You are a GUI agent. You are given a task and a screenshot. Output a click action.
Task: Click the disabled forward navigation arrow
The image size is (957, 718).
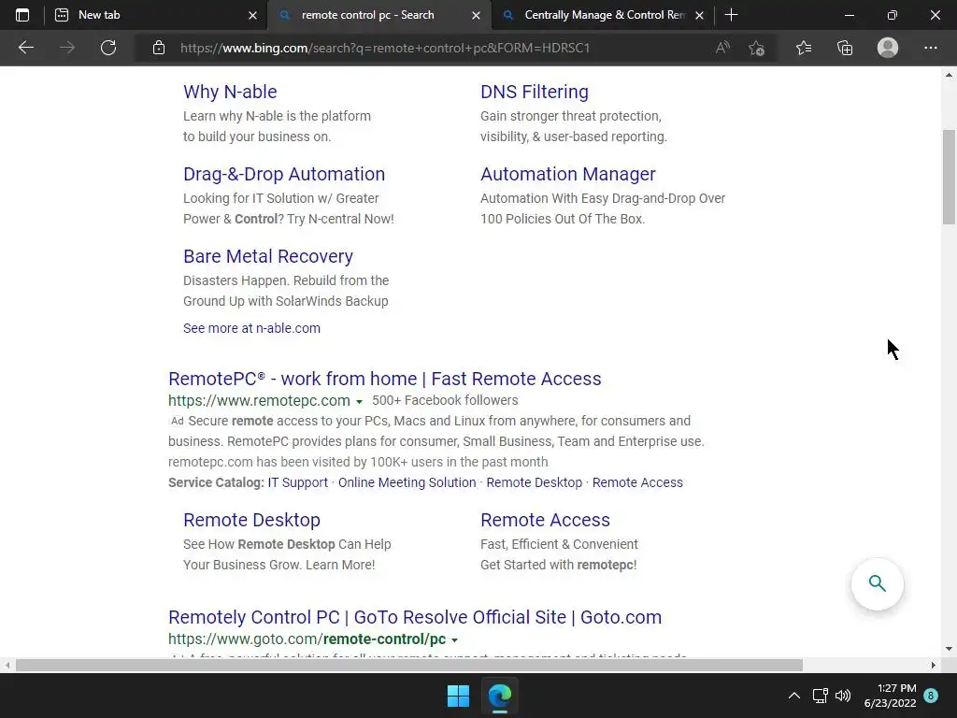(67, 48)
